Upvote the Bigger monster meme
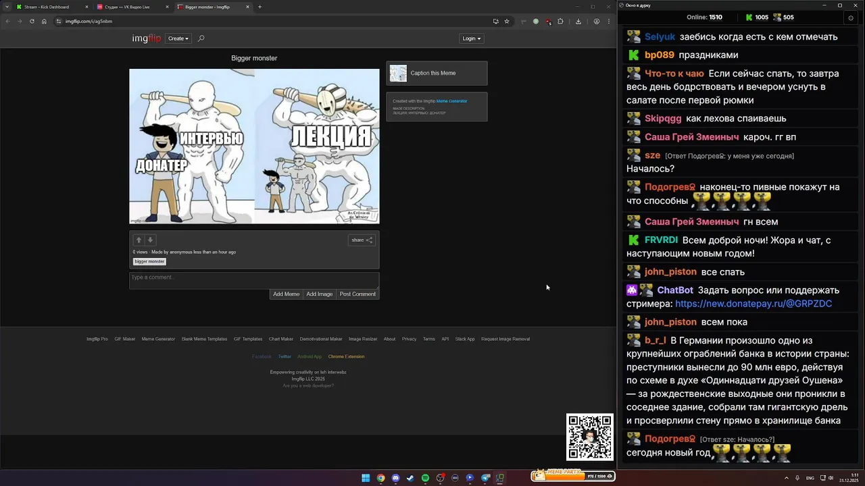Screen dimensions: 865x486 click(139, 240)
